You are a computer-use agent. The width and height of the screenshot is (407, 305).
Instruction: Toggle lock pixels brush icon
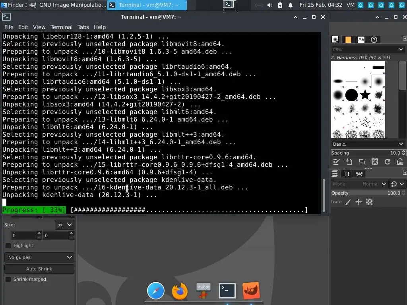click(348, 202)
